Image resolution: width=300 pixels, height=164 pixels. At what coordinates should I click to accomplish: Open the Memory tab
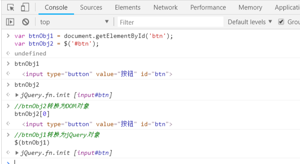pos(250,7)
